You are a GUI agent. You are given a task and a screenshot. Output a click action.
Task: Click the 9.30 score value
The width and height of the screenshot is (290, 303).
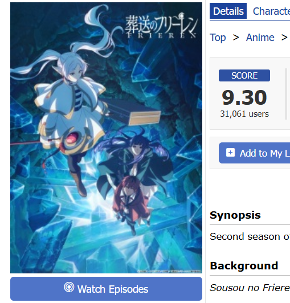click(x=244, y=97)
